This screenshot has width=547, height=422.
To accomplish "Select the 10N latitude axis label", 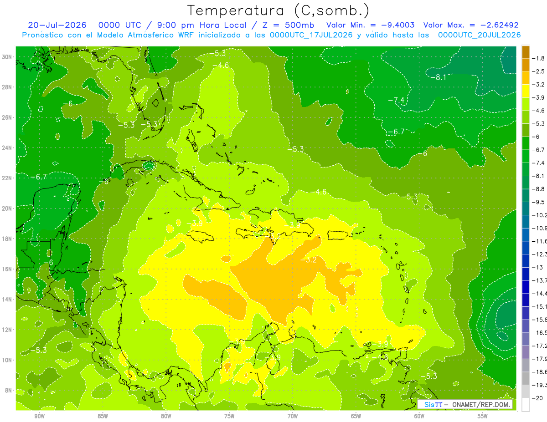I will tap(8, 360).
